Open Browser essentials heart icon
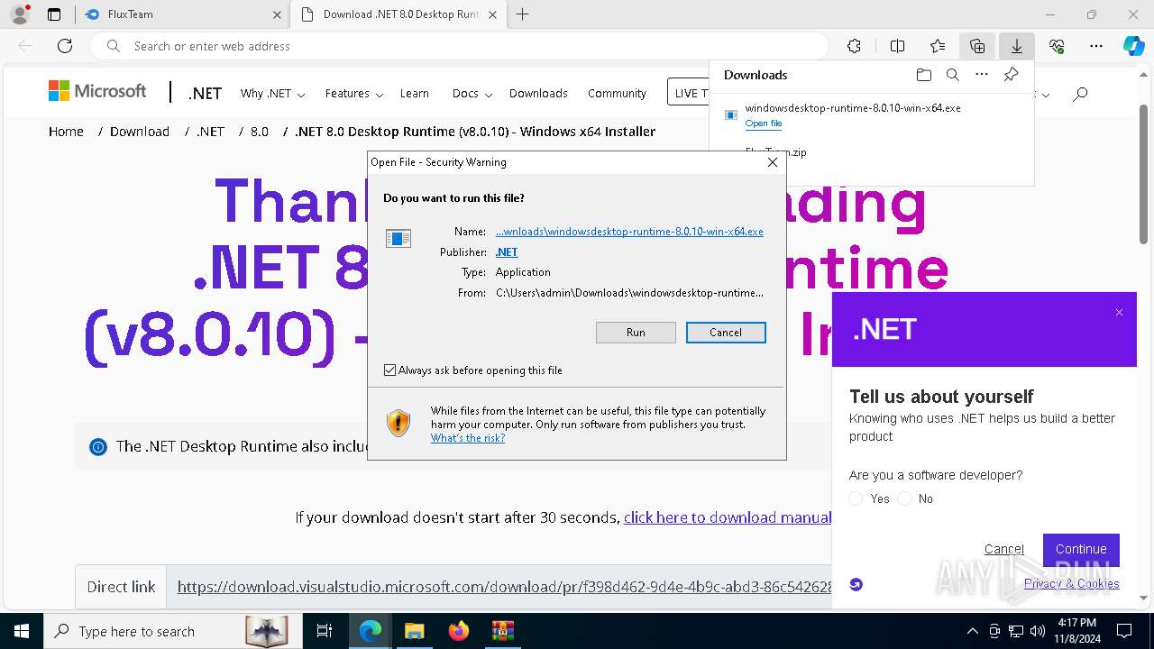The image size is (1154, 649). (x=1057, y=46)
